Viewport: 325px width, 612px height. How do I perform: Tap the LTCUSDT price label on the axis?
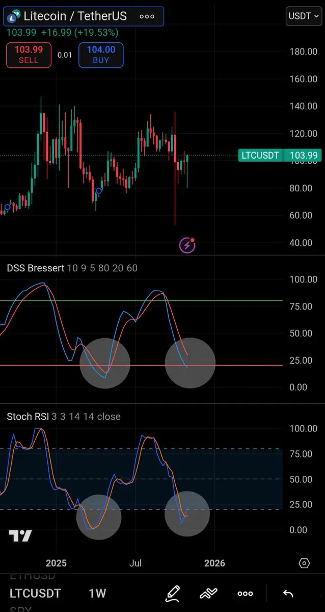pyautogui.click(x=260, y=155)
